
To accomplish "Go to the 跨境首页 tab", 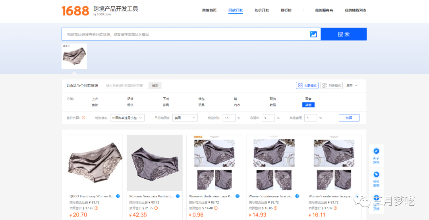I will pyautogui.click(x=209, y=10).
